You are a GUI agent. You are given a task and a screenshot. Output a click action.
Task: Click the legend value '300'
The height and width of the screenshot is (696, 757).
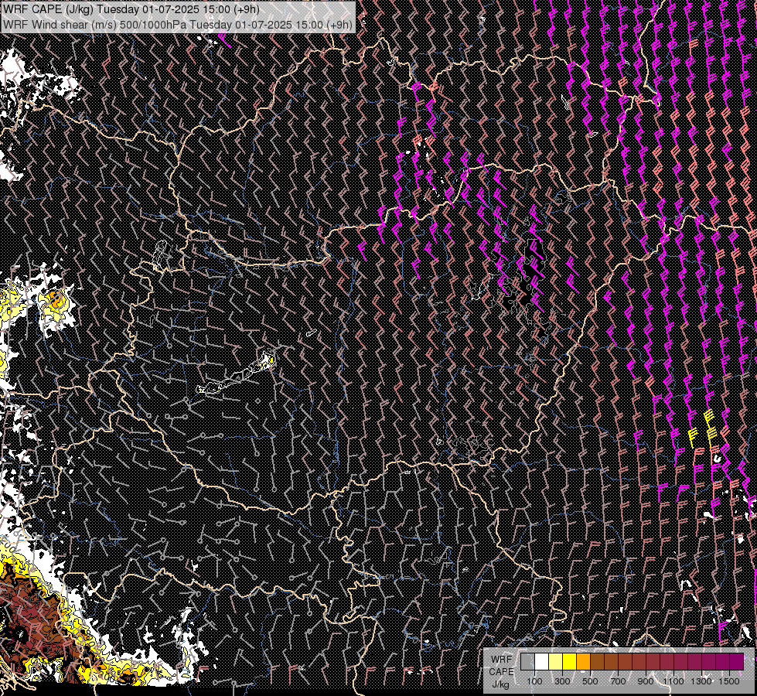pyautogui.click(x=562, y=681)
